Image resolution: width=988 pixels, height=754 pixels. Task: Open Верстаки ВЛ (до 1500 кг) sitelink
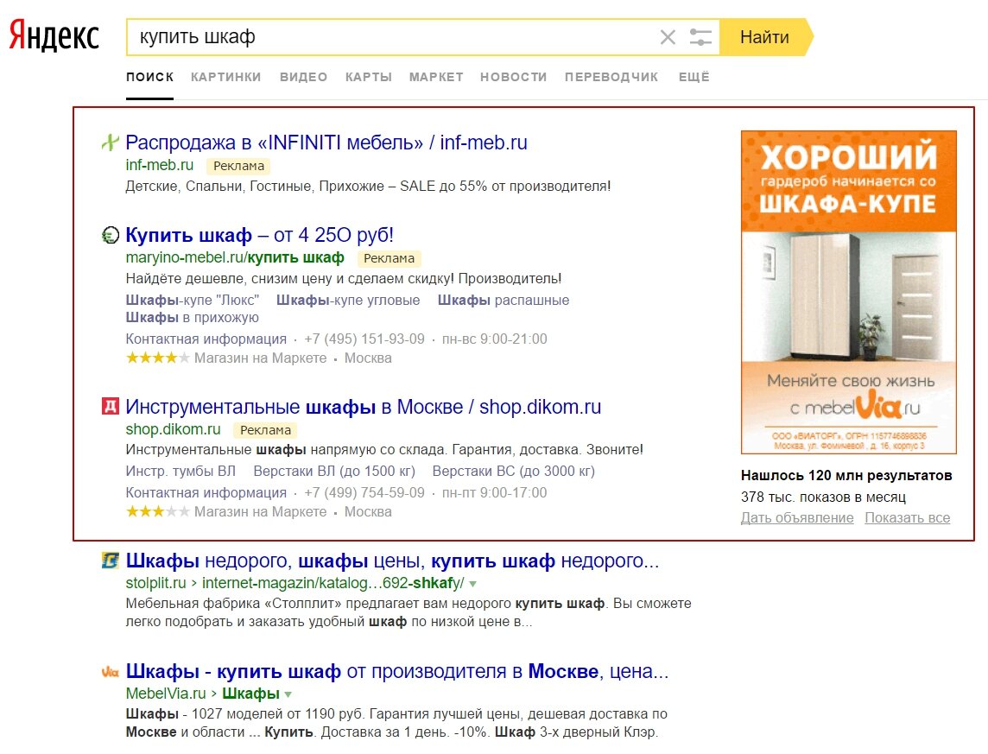tap(334, 472)
